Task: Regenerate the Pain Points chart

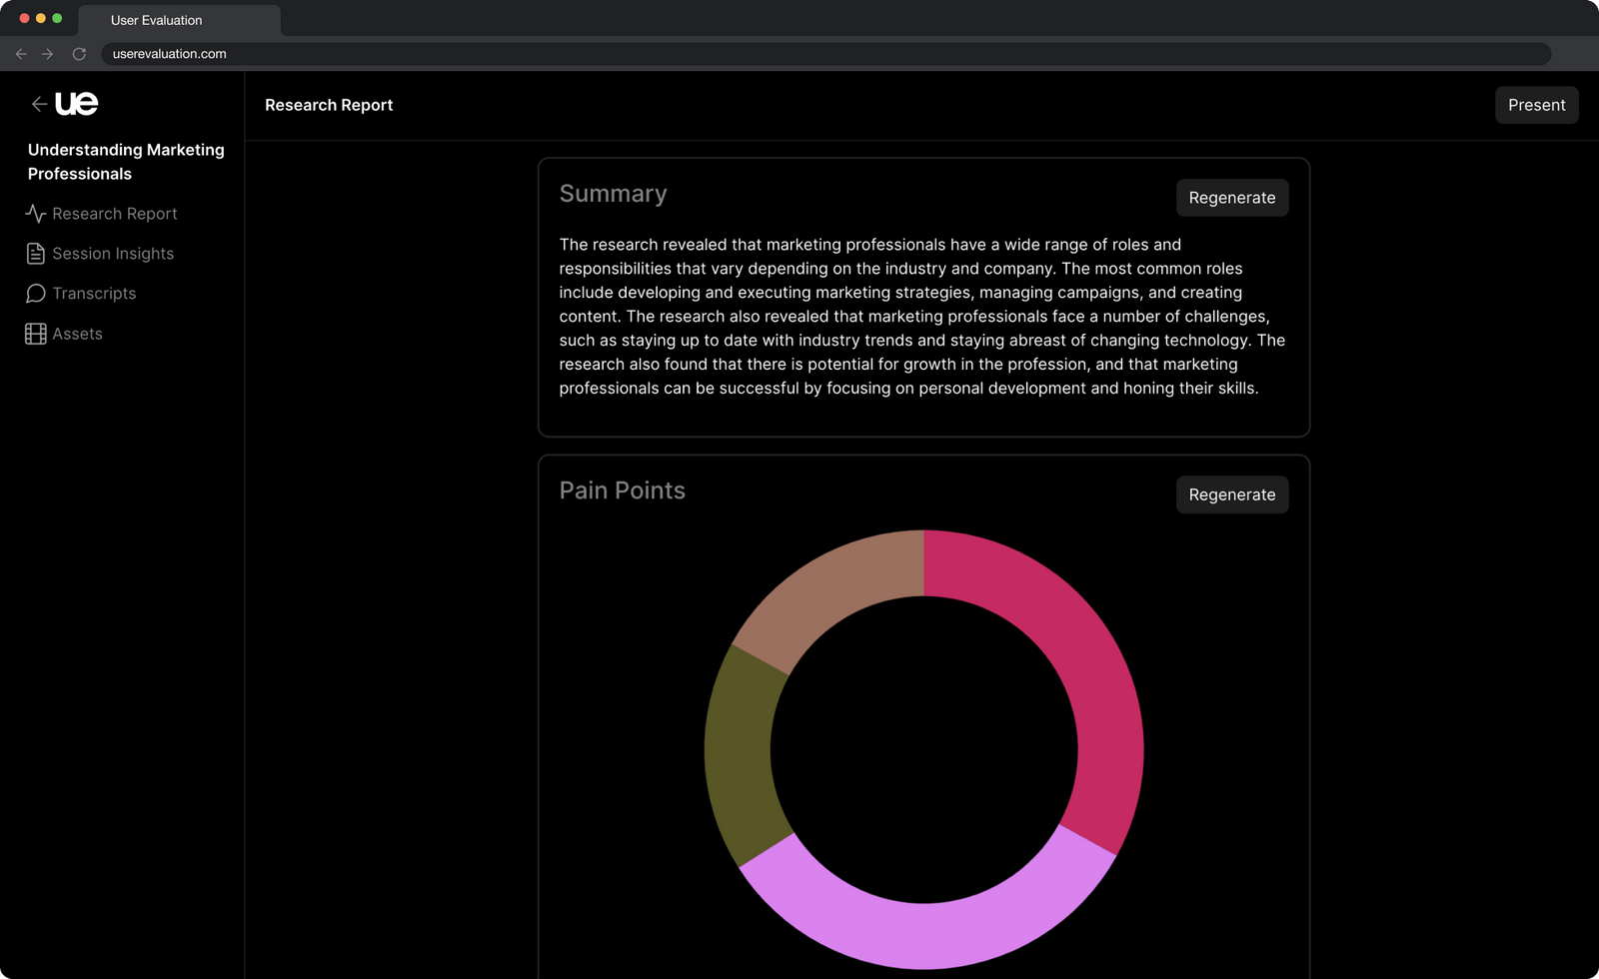Action: 1231,494
